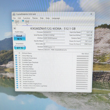Click the previous disk arrow button
Image resolution: width=110 pixels, height=110 pixels.
(x=15, y=28)
